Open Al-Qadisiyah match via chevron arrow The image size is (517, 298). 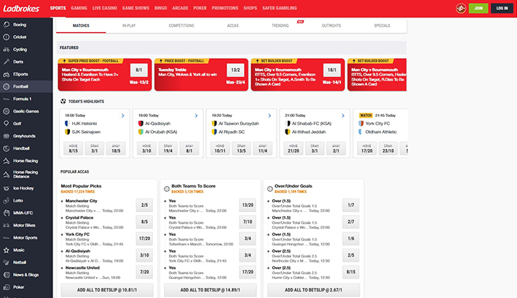click(196, 116)
